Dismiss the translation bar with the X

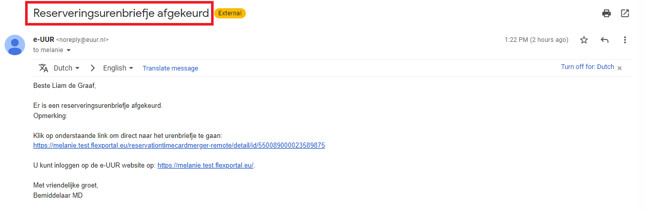619,68
